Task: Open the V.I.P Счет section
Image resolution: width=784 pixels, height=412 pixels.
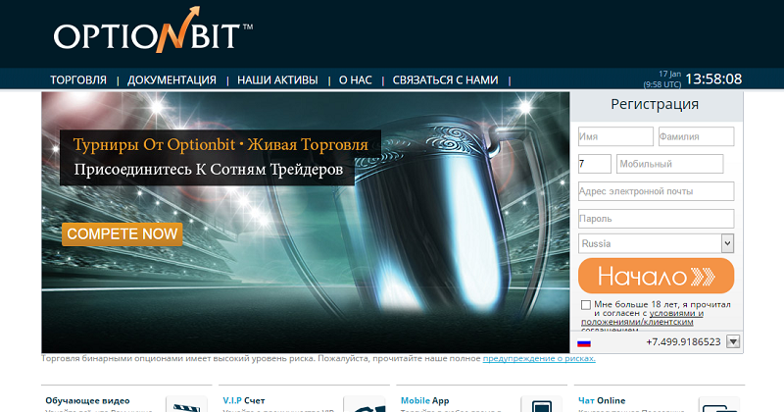Action: point(244,400)
